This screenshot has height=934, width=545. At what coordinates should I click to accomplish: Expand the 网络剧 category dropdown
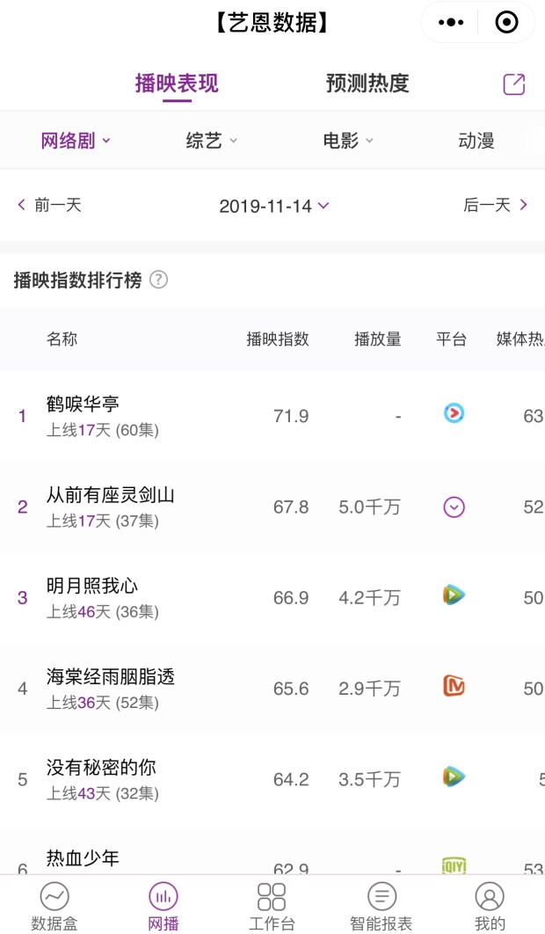76,141
